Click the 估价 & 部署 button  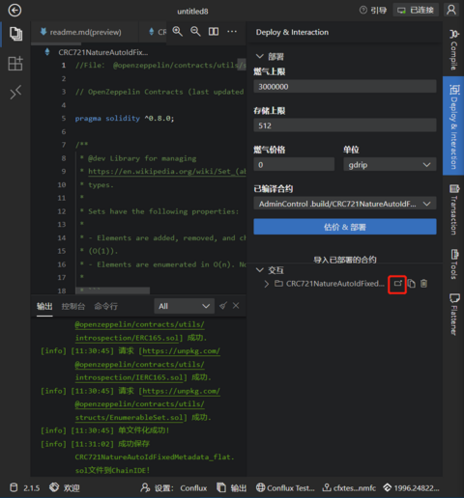tap(345, 227)
